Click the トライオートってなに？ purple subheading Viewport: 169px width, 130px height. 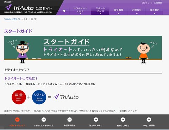(21, 78)
